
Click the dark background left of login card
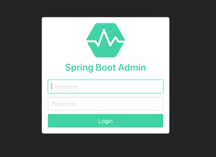21,75
